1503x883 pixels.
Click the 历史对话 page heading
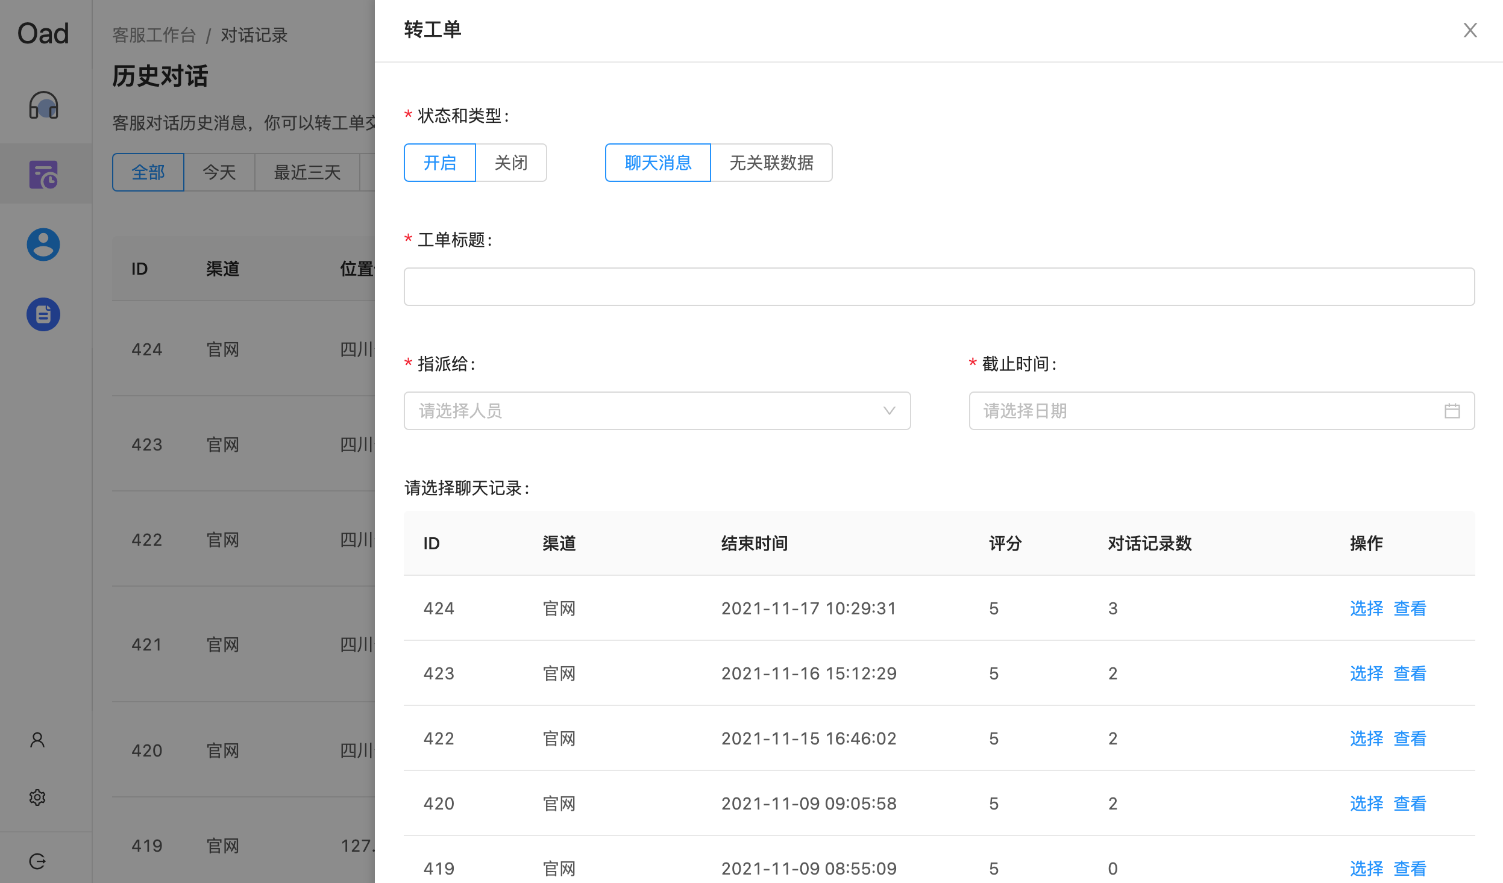tap(160, 76)
